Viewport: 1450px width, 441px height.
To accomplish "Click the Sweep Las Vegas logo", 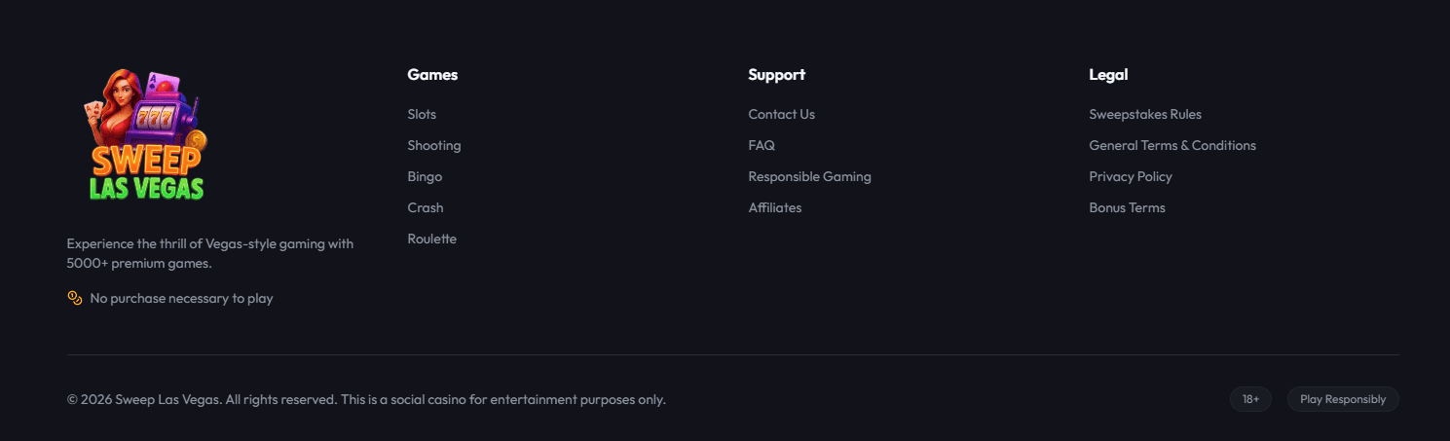I will (x=146, y=135).
